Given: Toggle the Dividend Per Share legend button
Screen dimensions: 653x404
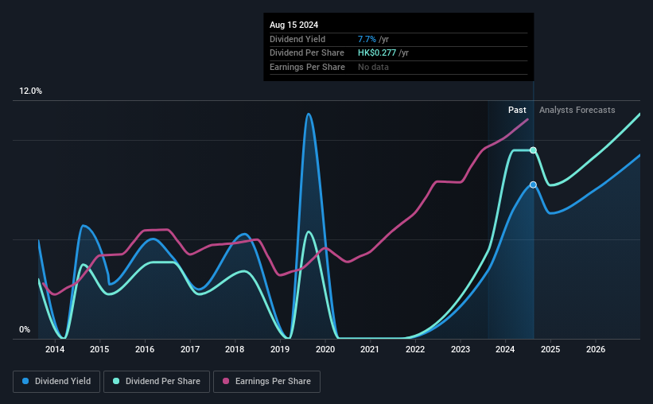Looking at the screenshot, I should [157, 382].
